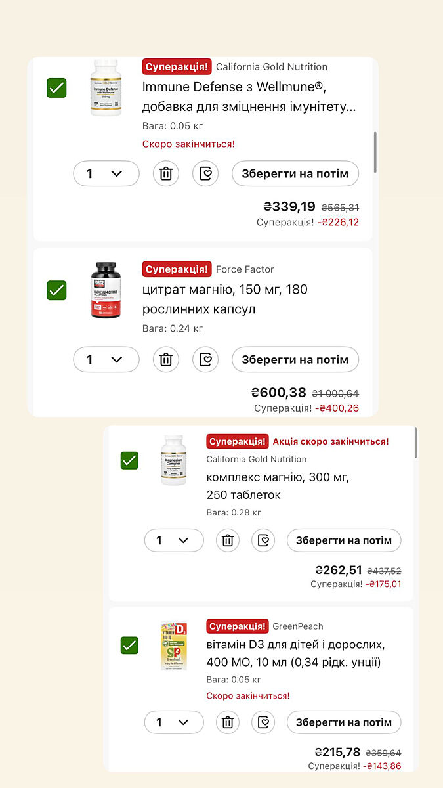Deselect the GreenPeach vitamin D3 checkbox
Screen dimensions: 443x788
click(x=129, y=646)
